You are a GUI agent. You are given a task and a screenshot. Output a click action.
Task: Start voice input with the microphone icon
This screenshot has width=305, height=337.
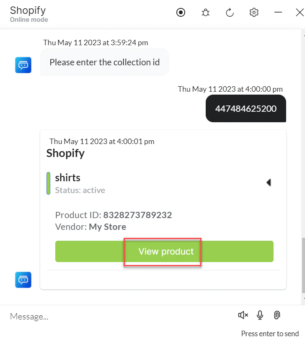pyautogui.click(x=260, y=315)
